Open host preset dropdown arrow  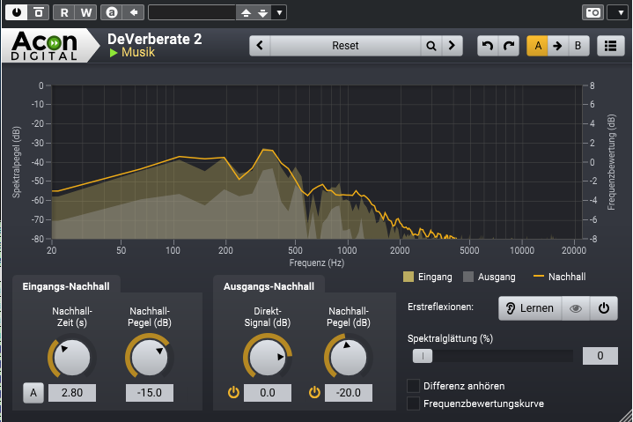click(279, 12)
